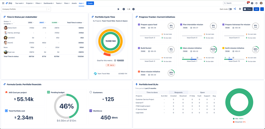Open the help question mark icon
The image size is (265, 129).
[252, 3]
